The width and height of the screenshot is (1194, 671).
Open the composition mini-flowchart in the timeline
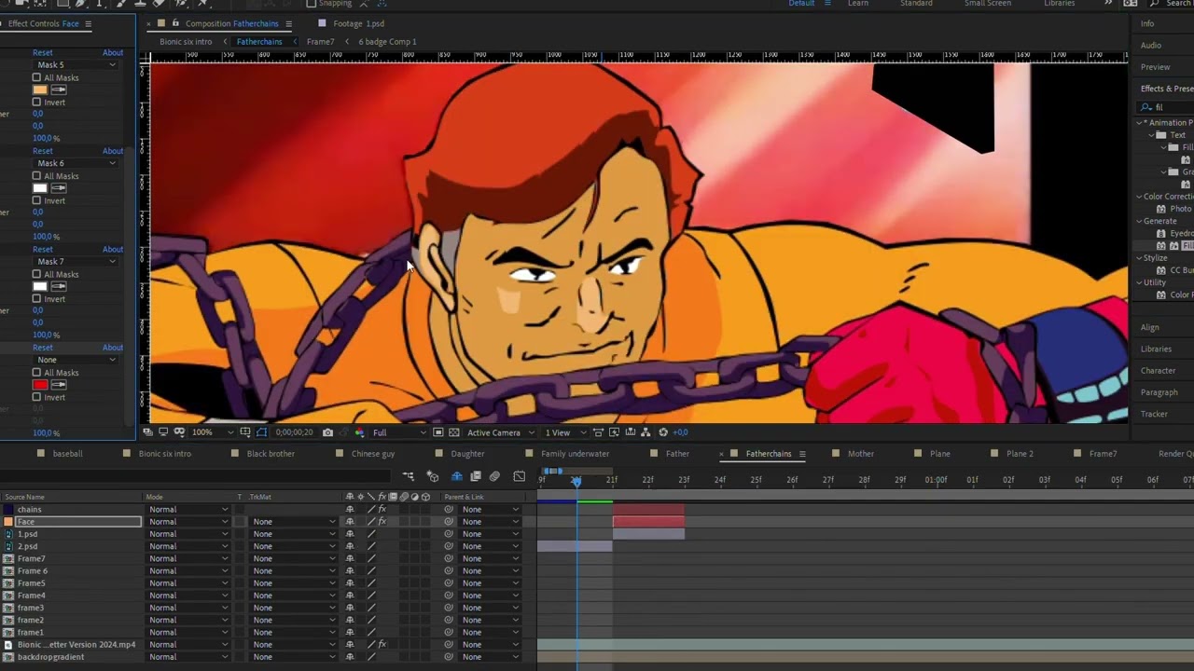pyautogui.click(x=409, y=476)
